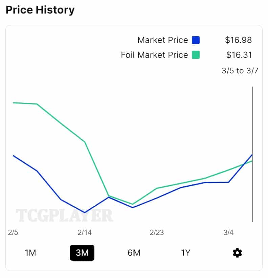The height and width of the screenshot is (278, 268).
Task: Click the Foil Market Price legend label
Action: coord(154,55)
